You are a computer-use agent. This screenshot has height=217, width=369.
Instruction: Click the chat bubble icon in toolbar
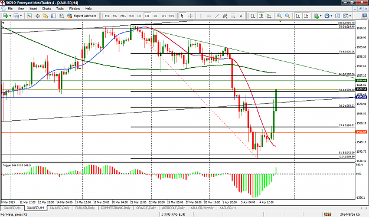(364, 16)
